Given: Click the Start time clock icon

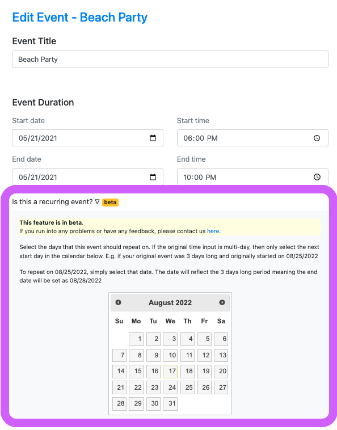Looking at the screenshot, I should (317, 138).
